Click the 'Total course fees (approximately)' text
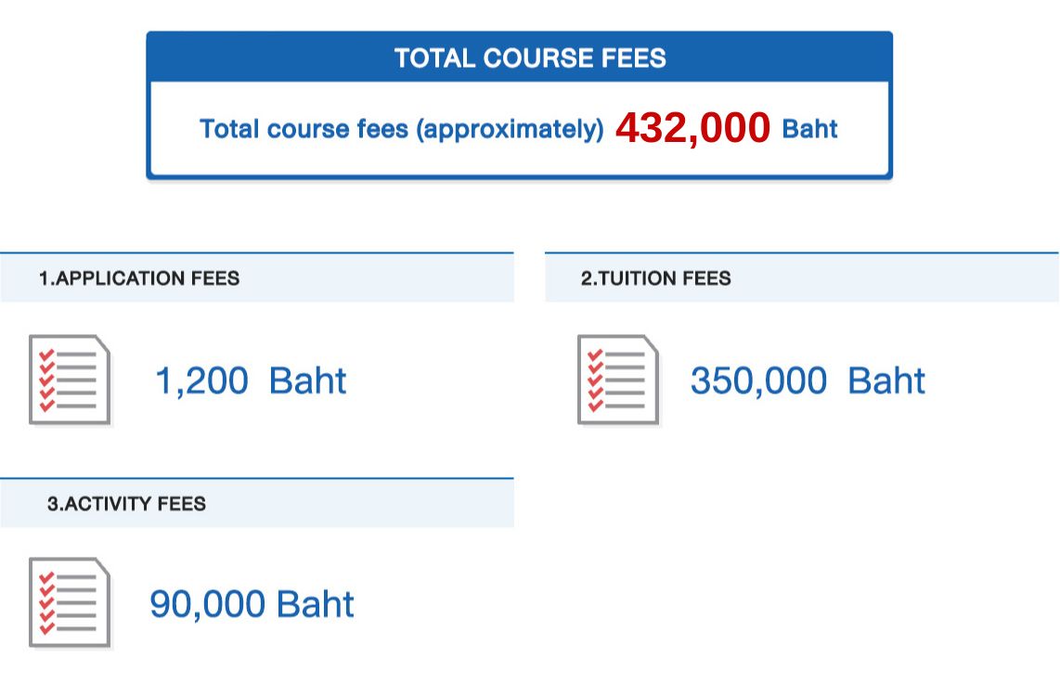The width and height of the screenshot is (1060, 696). [402, 129]
